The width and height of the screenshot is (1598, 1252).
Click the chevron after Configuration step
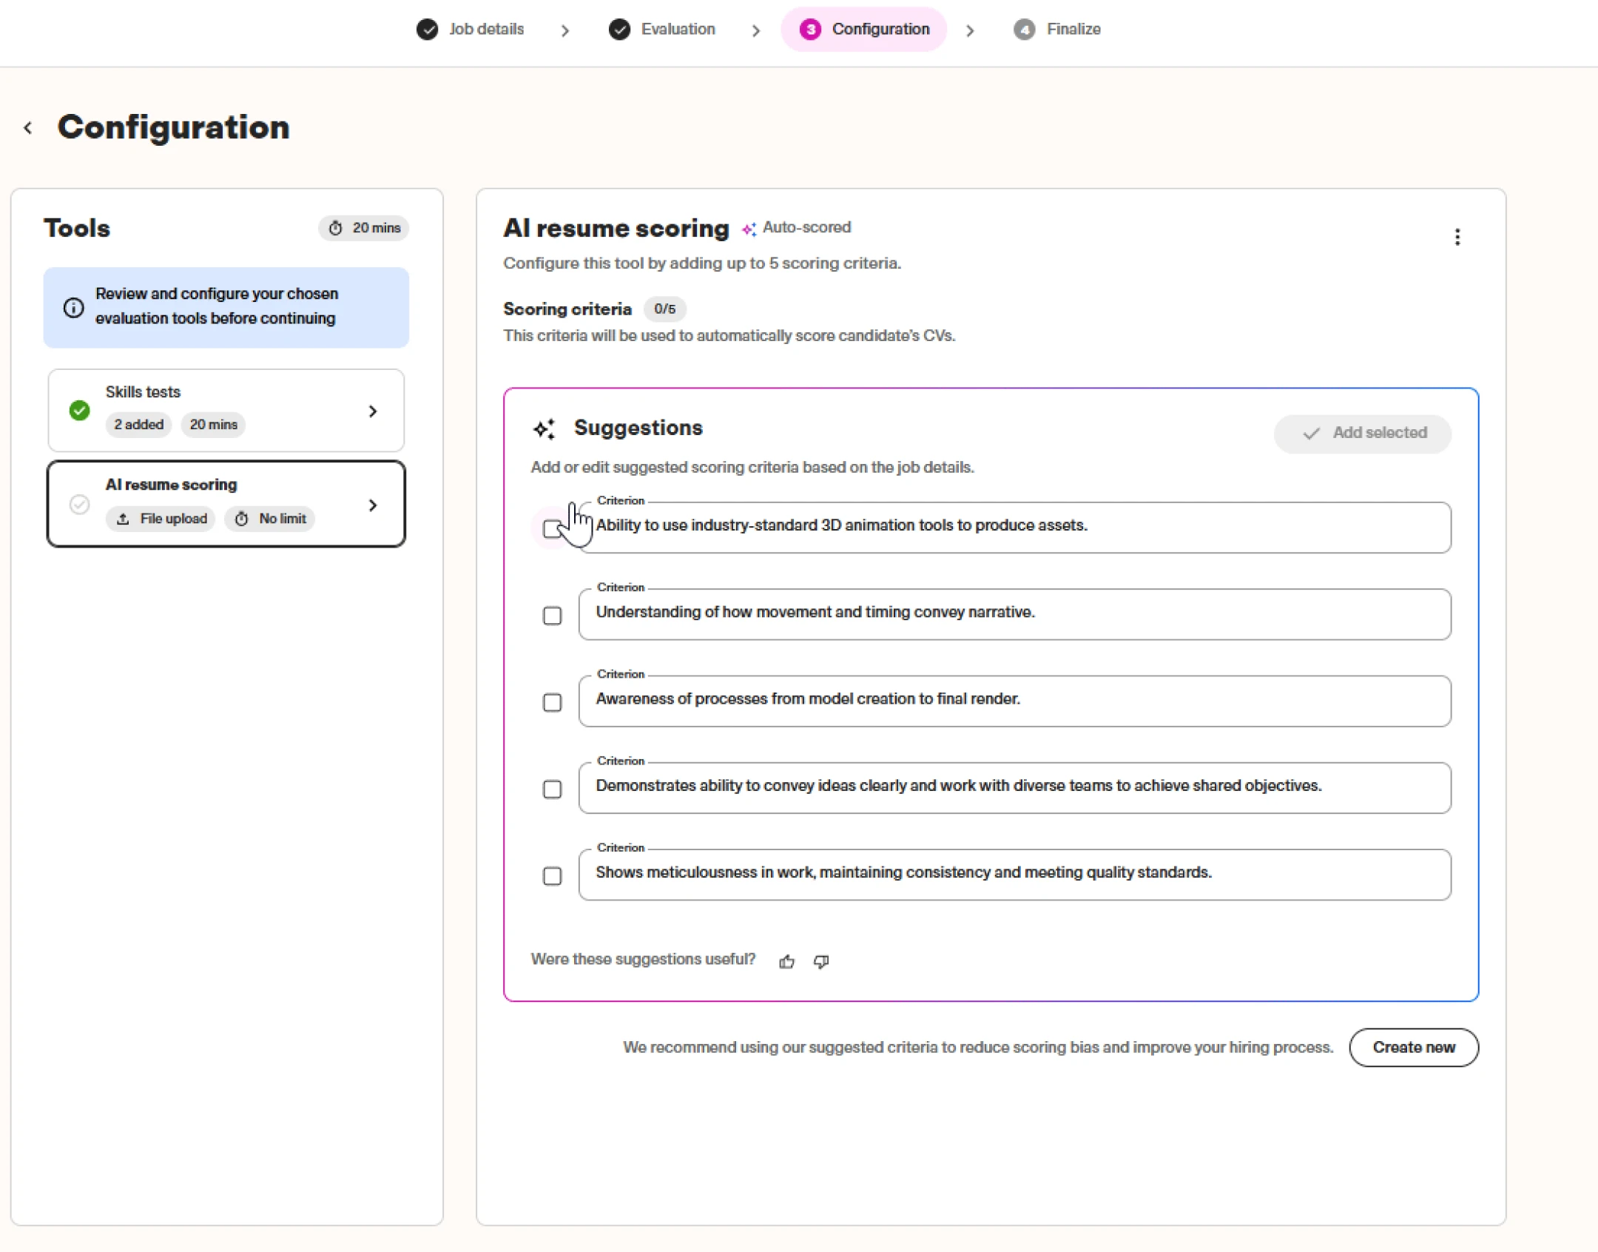pyautogui.click(x=970, y=30)
